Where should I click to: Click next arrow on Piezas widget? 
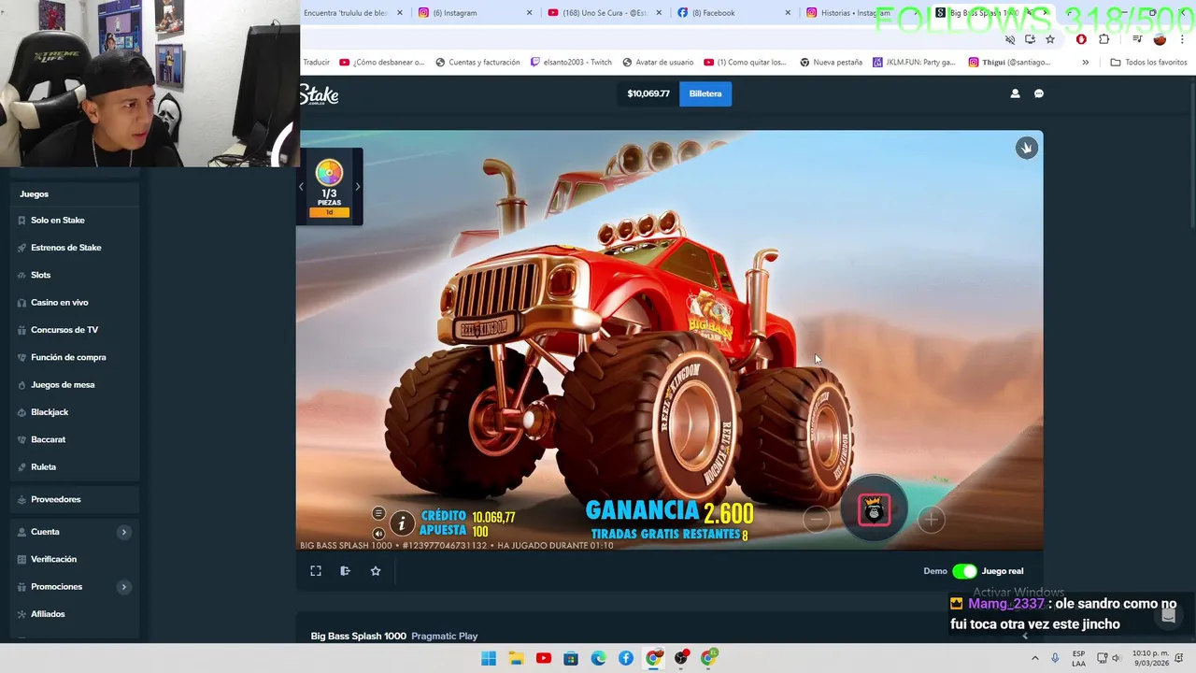[357, 187]
